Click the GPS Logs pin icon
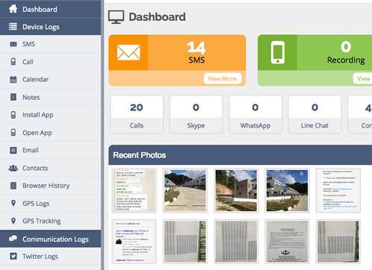Screen dimensions: 372x270 coord(13,203)
